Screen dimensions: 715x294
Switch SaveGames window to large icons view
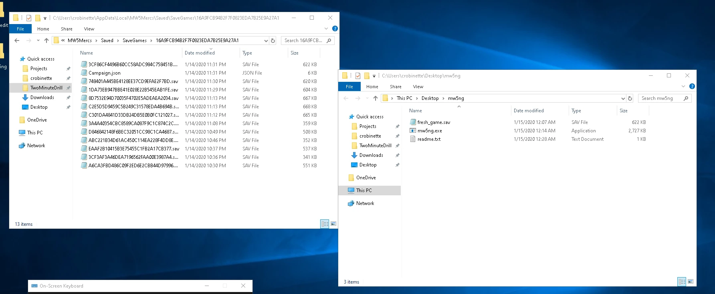[333, 224]
